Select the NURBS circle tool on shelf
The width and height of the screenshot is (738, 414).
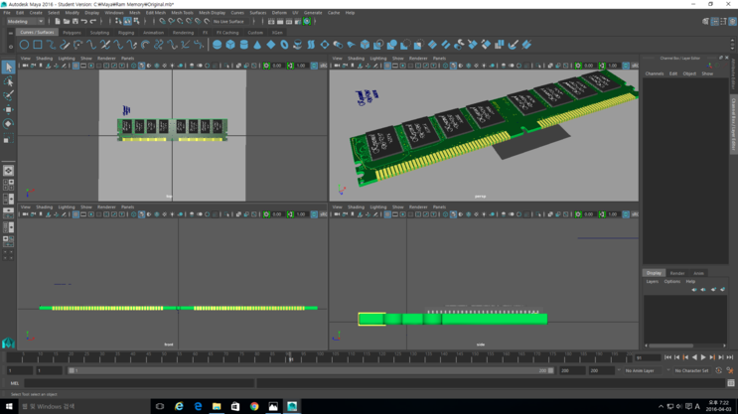click(24, 45)
